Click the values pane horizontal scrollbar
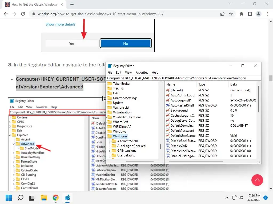 tap(196, 161)
